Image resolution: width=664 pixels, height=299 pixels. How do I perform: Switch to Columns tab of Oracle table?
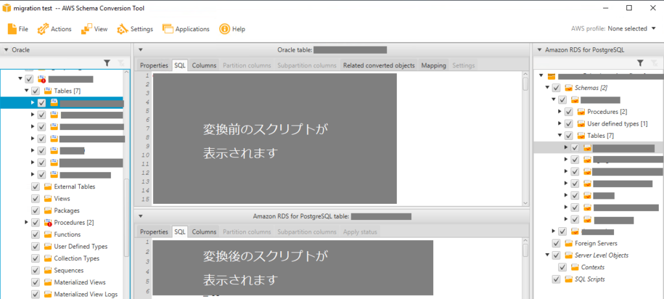204,65
